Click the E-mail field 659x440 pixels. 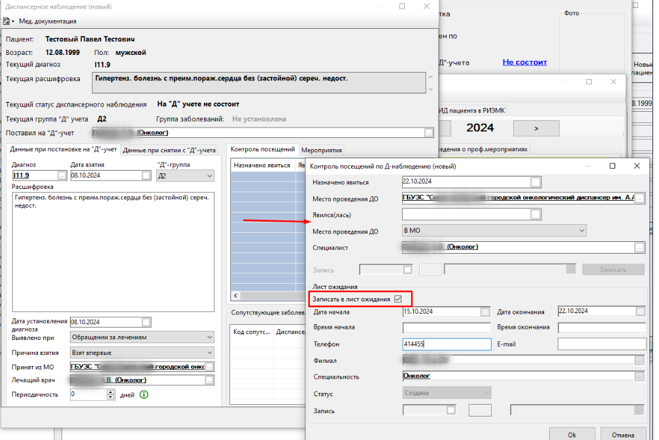(602, 344)
